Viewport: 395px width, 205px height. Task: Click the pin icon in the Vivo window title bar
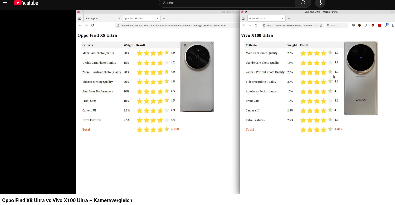tap(246, 12)
